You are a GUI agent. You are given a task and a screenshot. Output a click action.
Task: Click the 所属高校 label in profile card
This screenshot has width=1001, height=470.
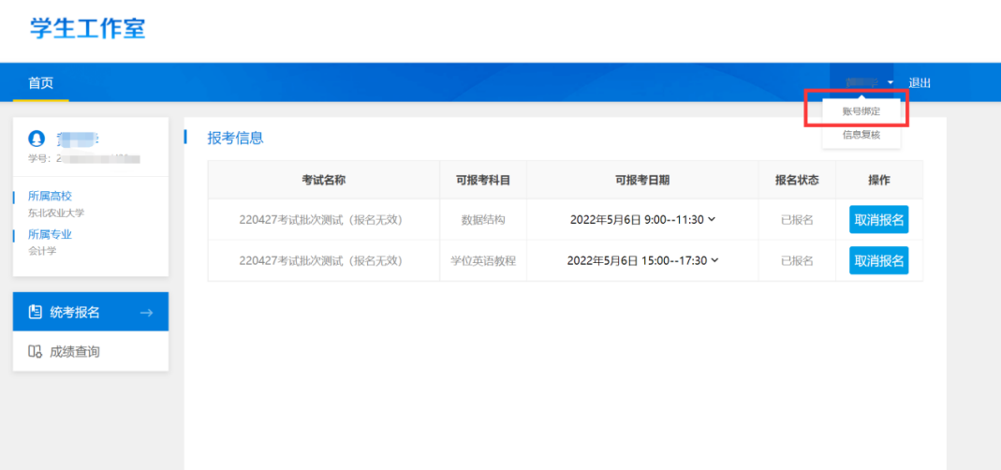pos(50,197)
